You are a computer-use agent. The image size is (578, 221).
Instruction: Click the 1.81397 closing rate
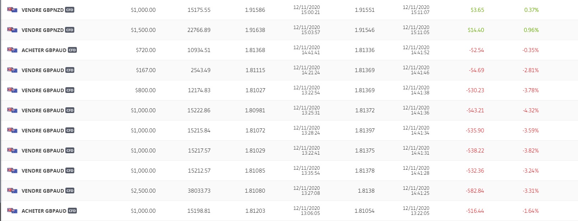(x=364, y=131)
